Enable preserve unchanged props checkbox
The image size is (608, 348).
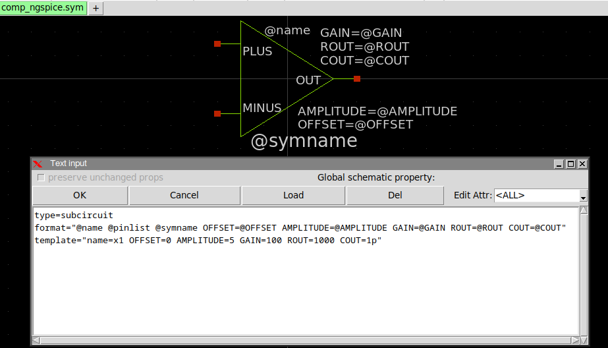41,177
